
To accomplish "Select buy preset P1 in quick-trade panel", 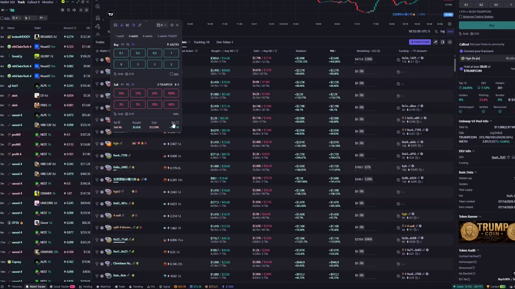I will coord(123,45).
